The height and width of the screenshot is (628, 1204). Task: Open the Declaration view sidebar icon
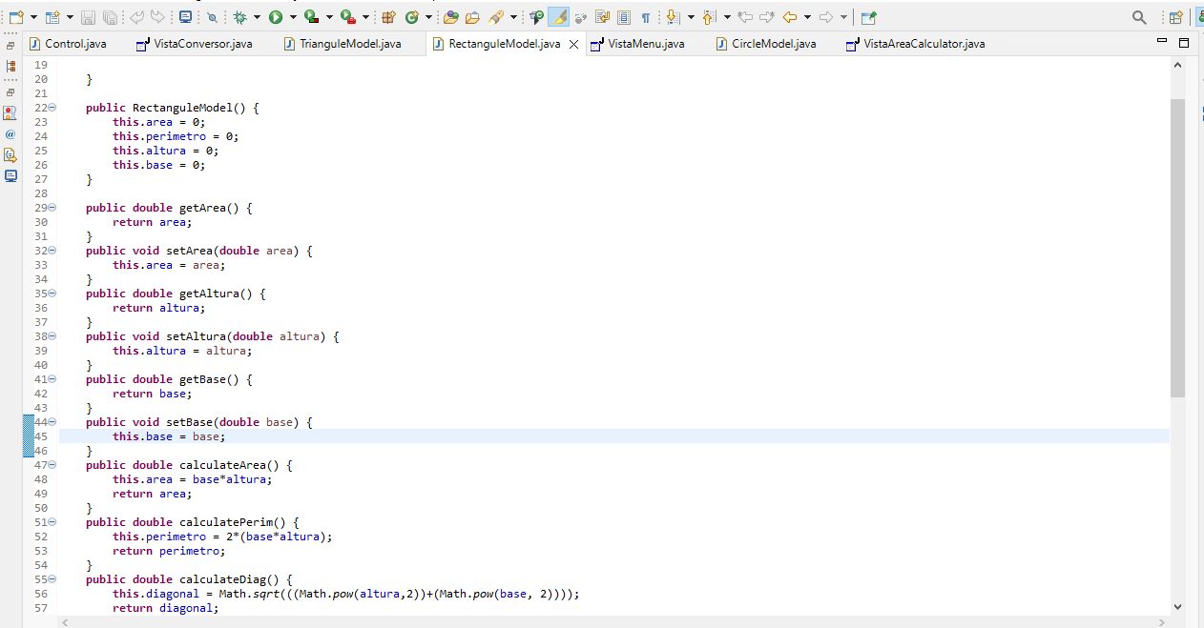click(10, 154)
